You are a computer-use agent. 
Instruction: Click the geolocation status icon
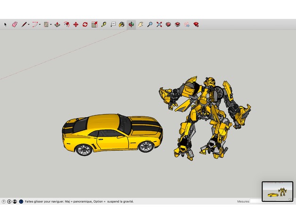point(4,202)
